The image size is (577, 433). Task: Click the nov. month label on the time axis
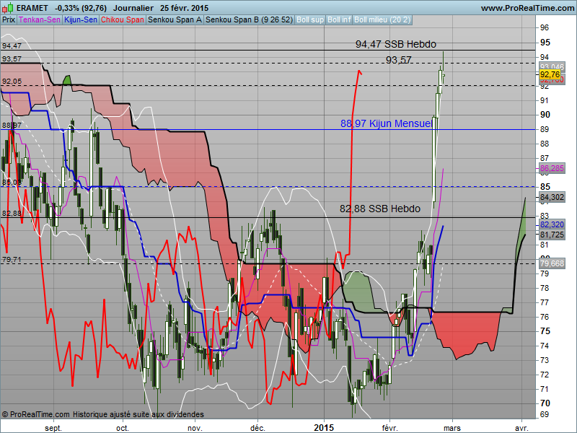coord(195,428)
